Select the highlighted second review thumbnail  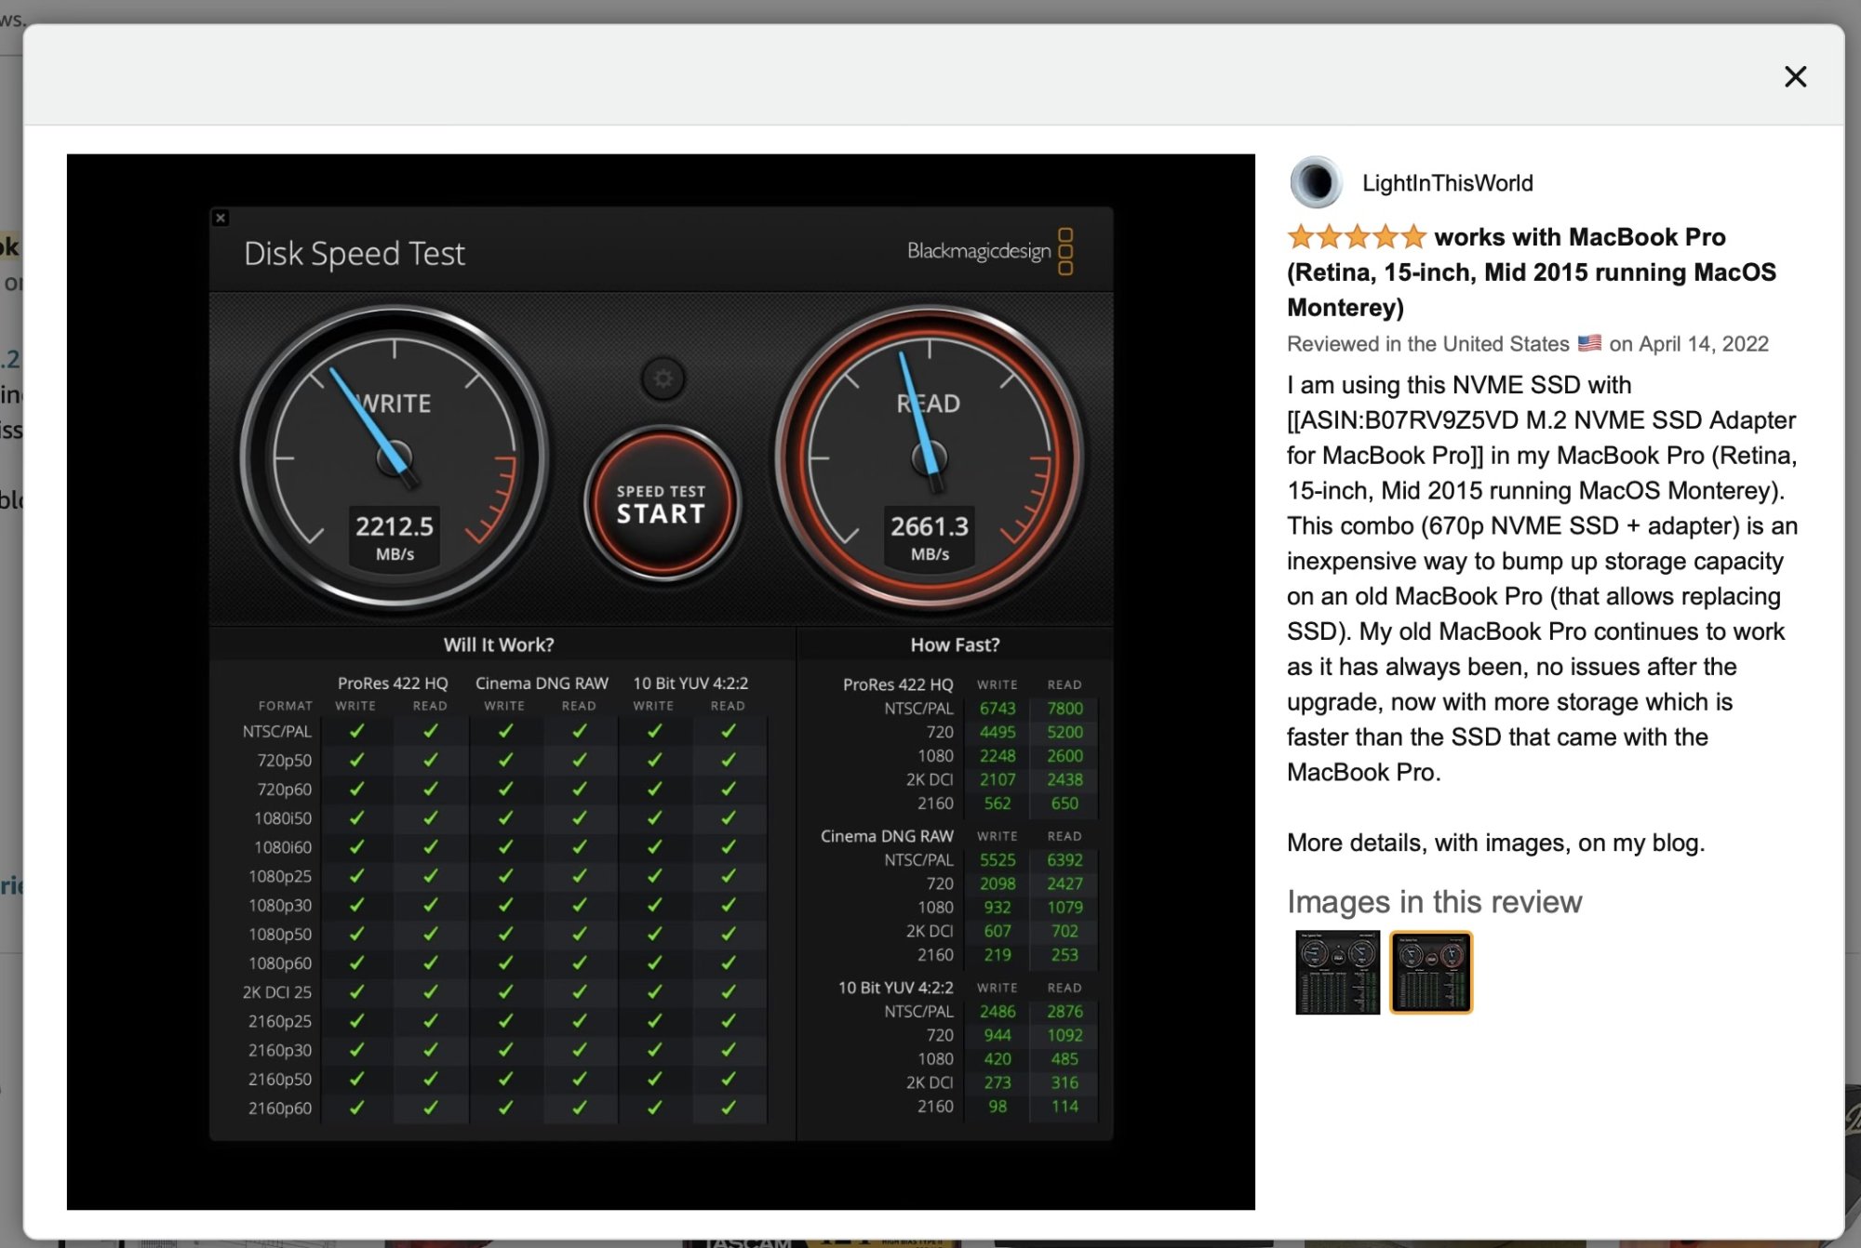coord(1430,972)
